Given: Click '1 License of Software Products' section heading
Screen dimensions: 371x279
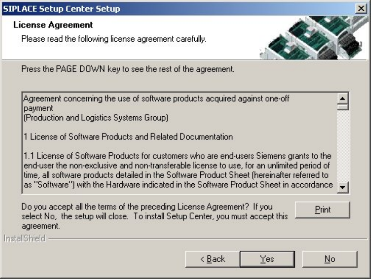Looking at the screenshot, I should (x=128, y=137).
